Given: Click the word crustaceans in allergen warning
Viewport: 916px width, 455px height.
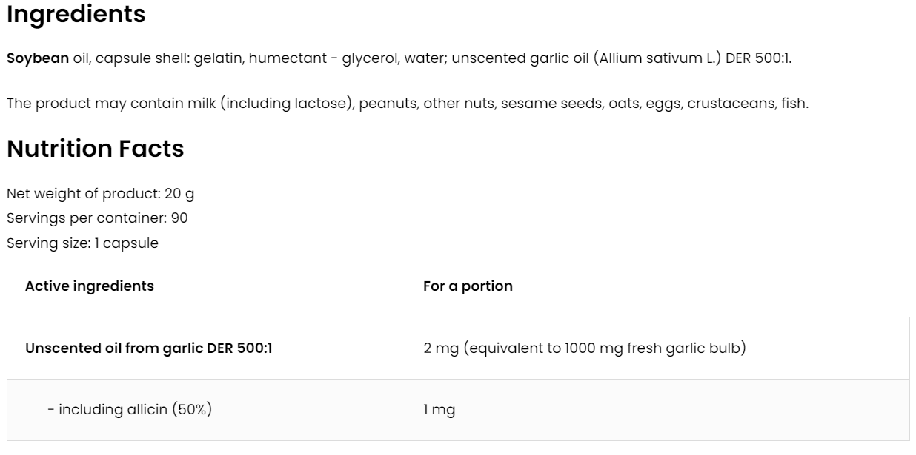Looking at the screenshot, I should [x=730, y=104].
